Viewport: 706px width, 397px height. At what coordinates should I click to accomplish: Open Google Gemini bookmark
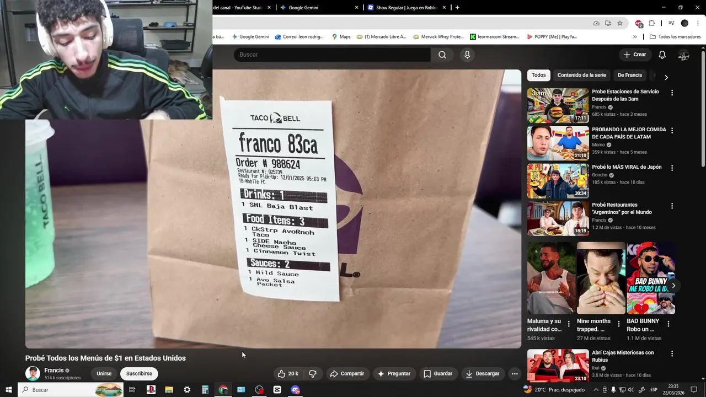coord(250,37)
